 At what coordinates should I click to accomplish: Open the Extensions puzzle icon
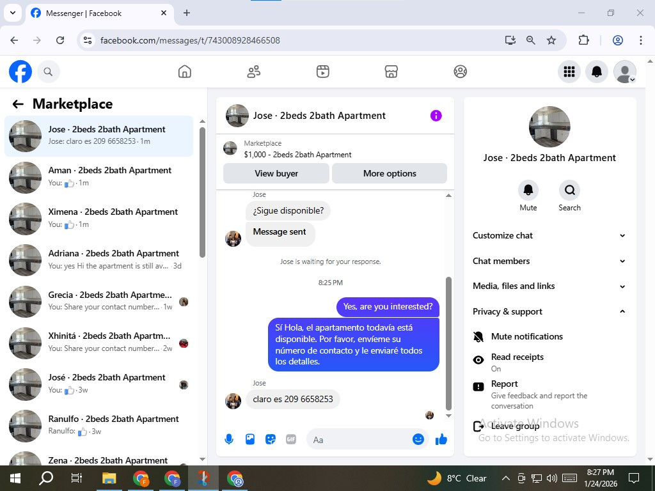(583, 40)
